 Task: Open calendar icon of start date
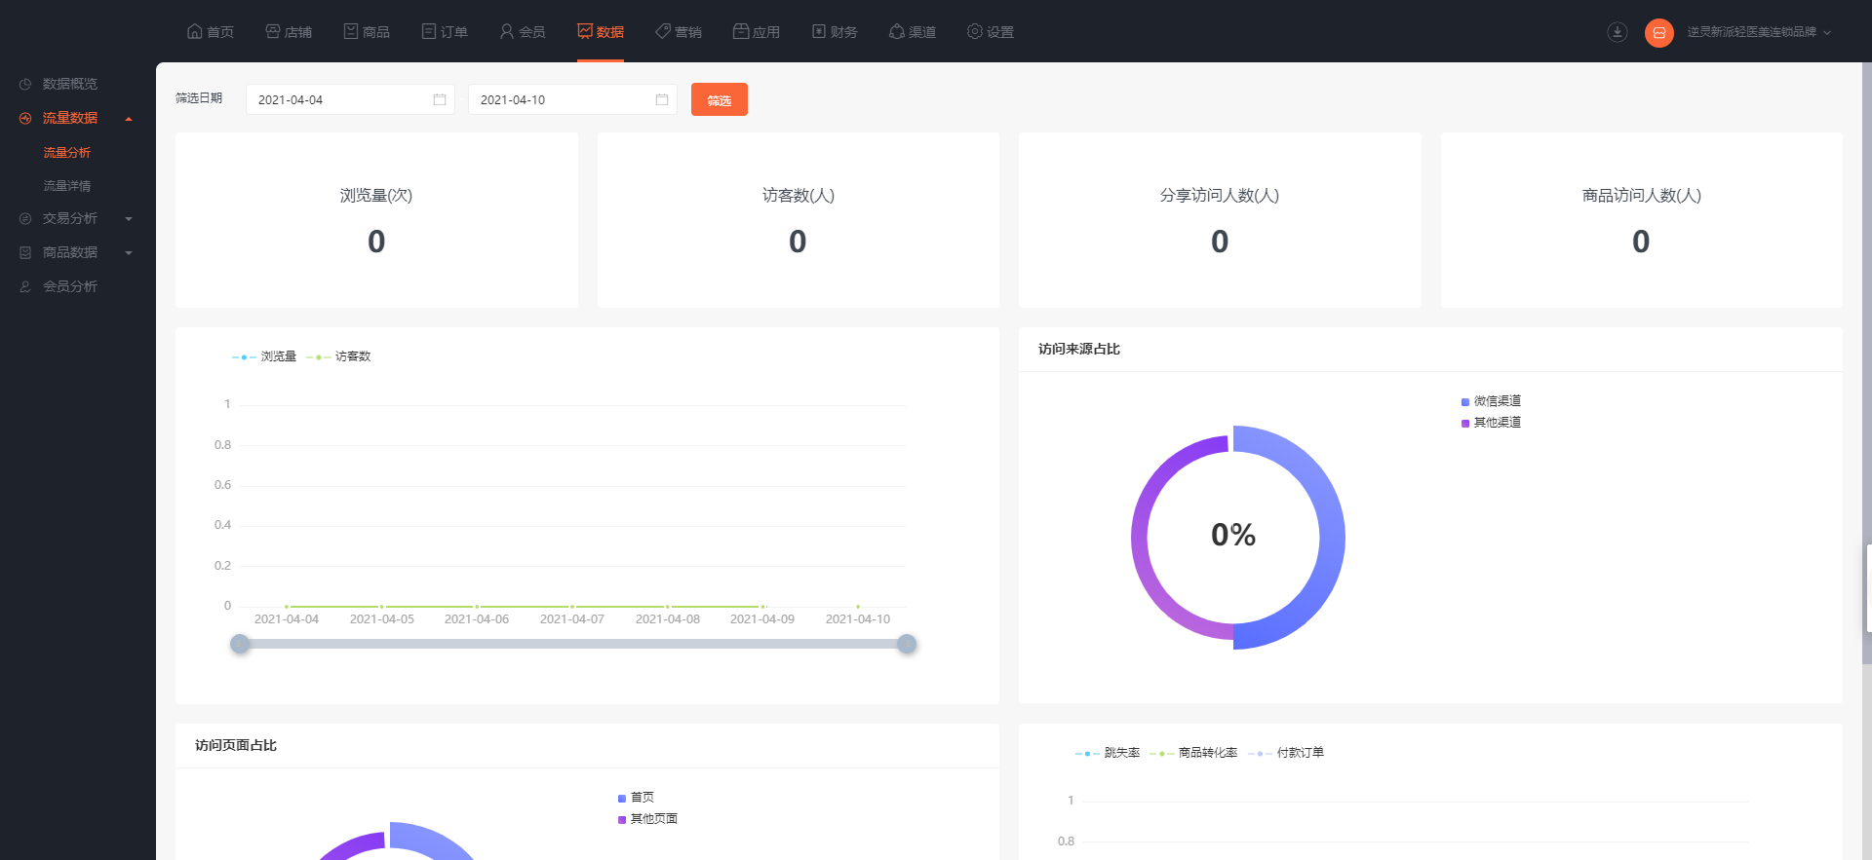pyautogui.click(x=440, y=99)
